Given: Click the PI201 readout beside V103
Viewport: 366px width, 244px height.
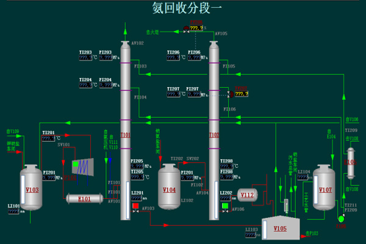Looking at the screenshot, I should tap(49, 178).
